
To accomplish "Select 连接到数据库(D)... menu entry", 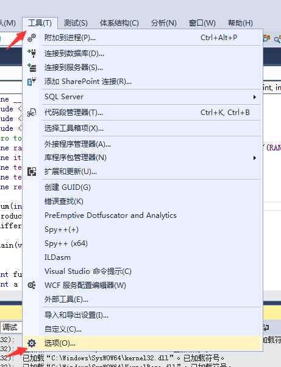I will 143,54.
